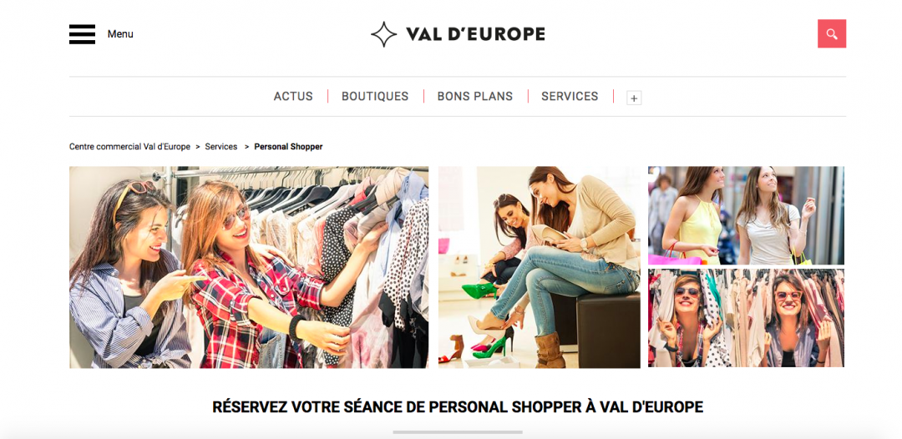902x439 pixels.
Task: Expand more navigation with the plus icon
Action: pos(634,98)
